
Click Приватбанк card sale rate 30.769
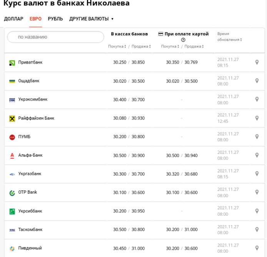coord(191,62)
